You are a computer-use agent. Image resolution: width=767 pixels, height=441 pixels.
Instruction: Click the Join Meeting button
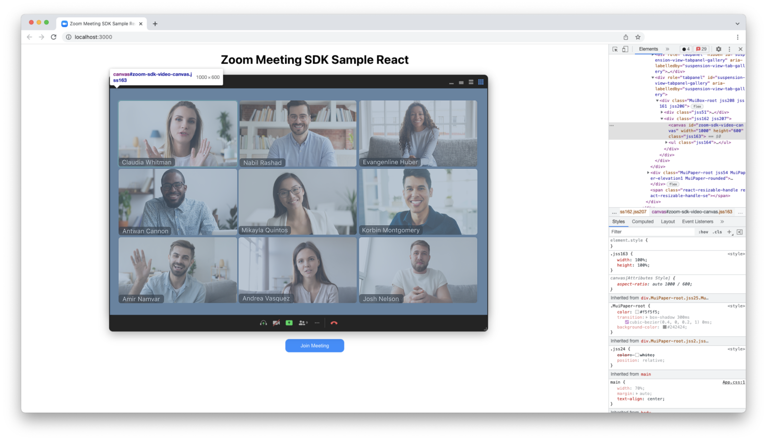point(315,345)
